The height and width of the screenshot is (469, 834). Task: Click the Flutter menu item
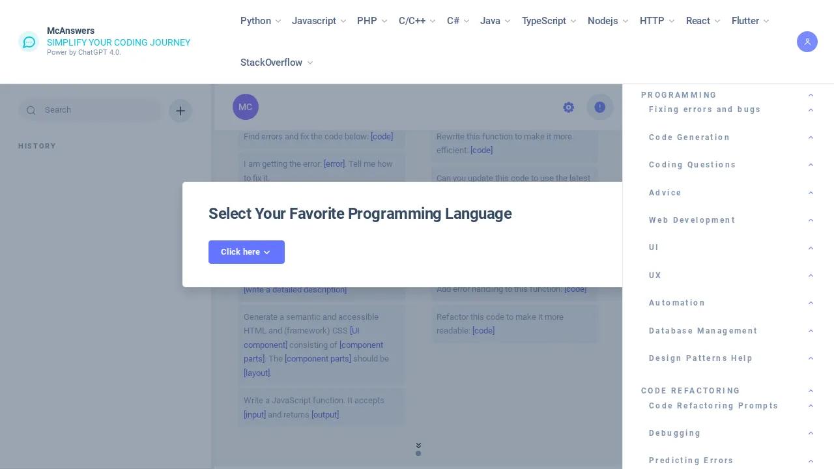750,21
